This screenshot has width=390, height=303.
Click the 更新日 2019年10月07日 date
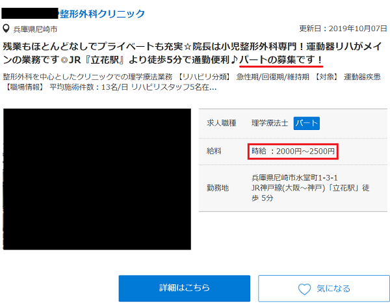pos(342,29)
